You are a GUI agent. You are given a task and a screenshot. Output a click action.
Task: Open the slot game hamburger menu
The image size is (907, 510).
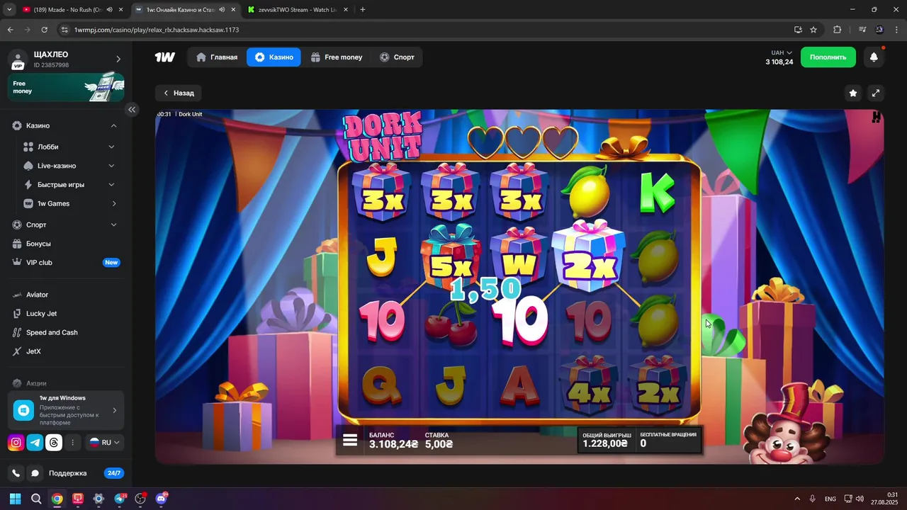coord(350,440)
